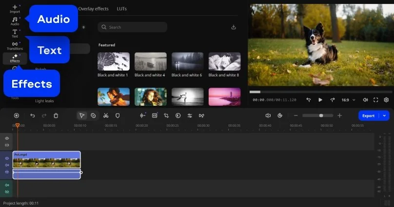Screen dimensions: 394x207
Task: Expand the 16:9 aspect ratio dropdown
Action: coord(348,100)
